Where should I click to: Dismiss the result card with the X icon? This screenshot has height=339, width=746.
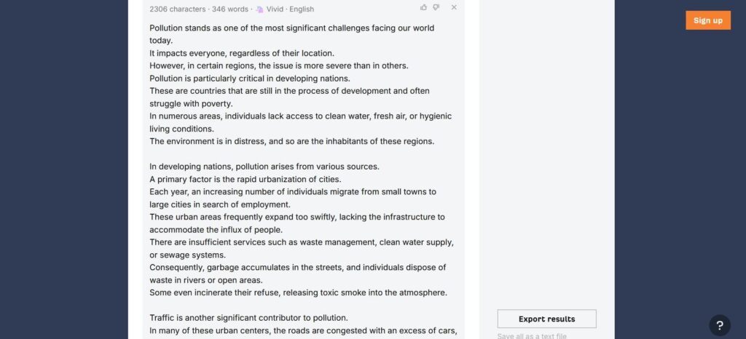[454, 7]
